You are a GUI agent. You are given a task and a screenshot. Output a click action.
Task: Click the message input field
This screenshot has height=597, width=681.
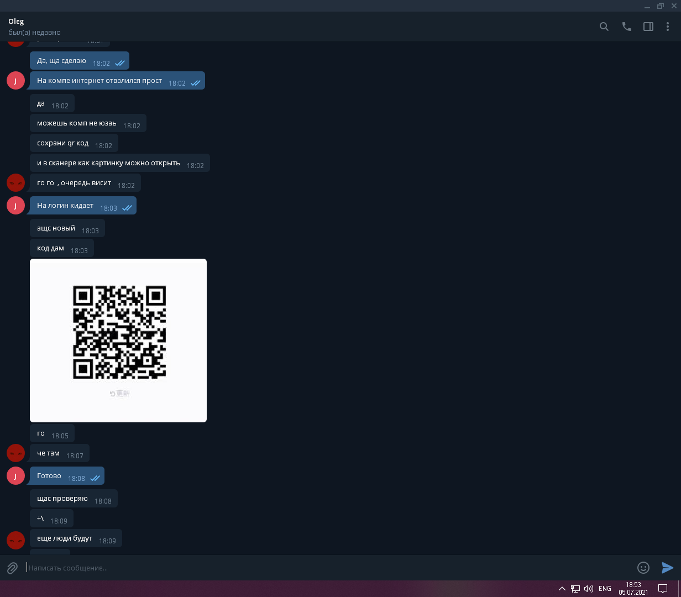(326, 568)
